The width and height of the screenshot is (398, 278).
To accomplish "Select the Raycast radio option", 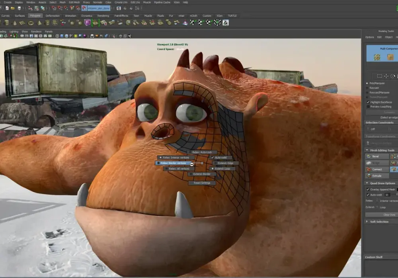I will 367,88.
